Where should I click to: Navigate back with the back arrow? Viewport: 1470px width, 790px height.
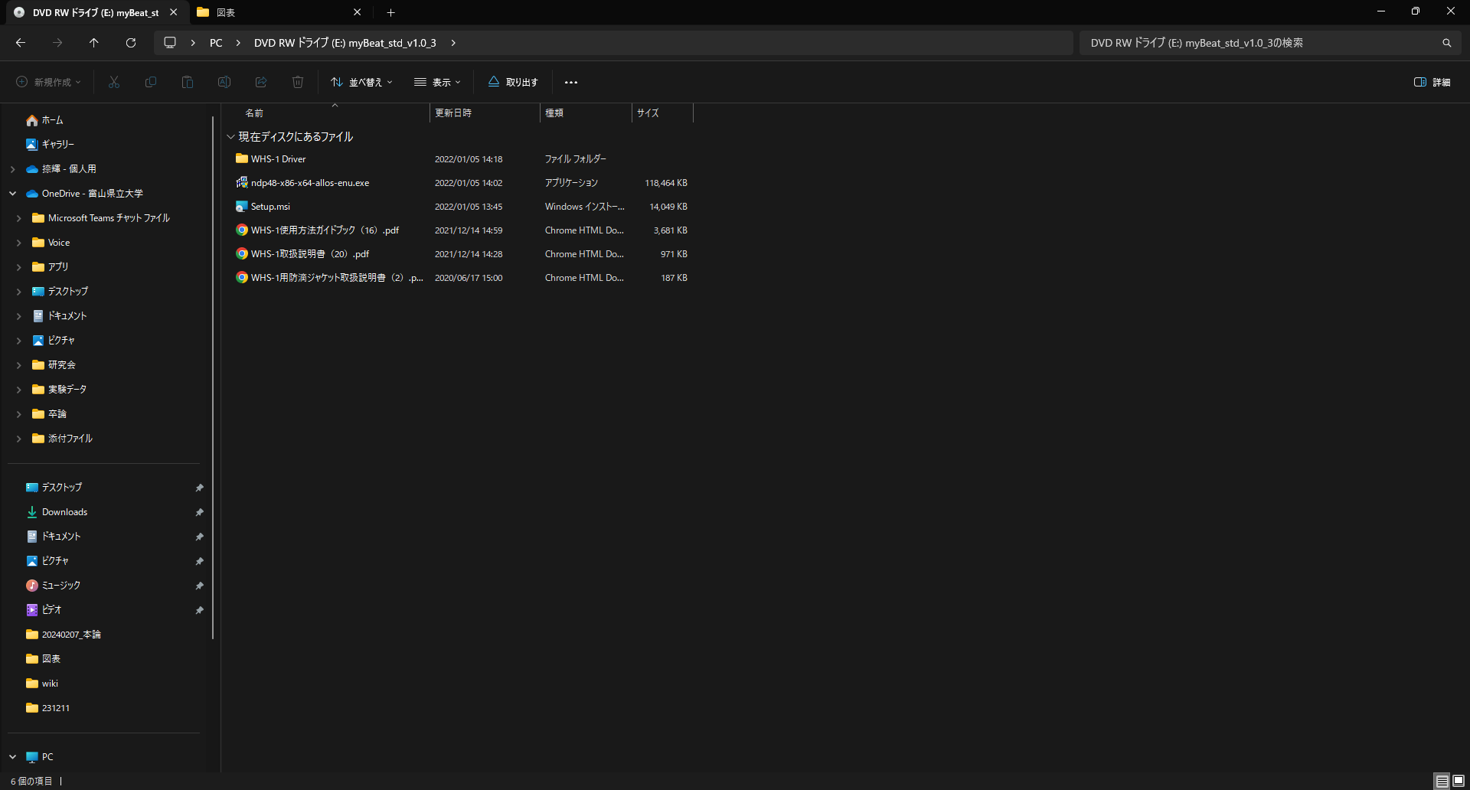point(21,43)
